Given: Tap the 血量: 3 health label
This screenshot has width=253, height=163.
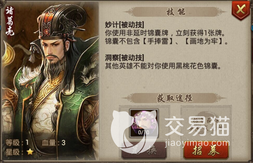Looking at the screenshot, I should point(54,142).
